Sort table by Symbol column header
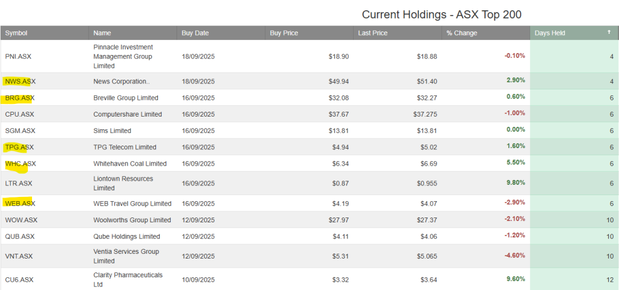 coord(16,33)
